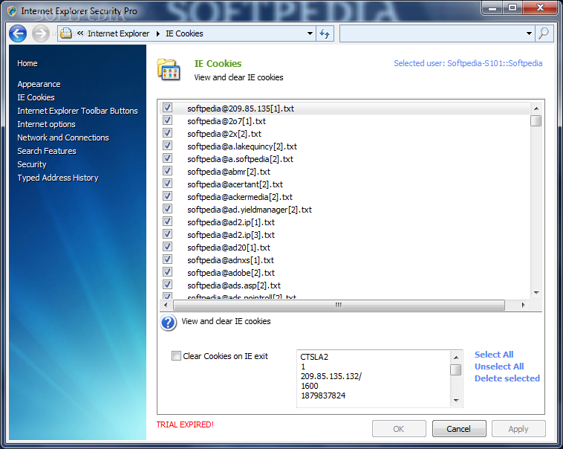The width and height of the screenshot is (563, 449).
Task: Click the magnifying glass search icon
Action: coord(544,33)
